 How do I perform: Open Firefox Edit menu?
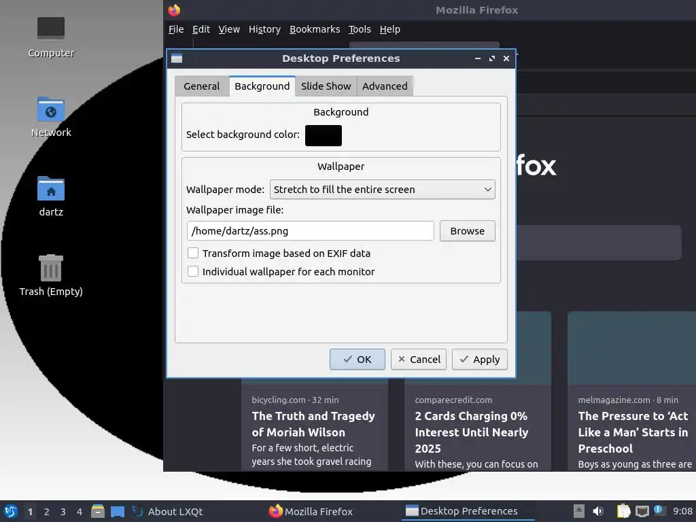201,29
